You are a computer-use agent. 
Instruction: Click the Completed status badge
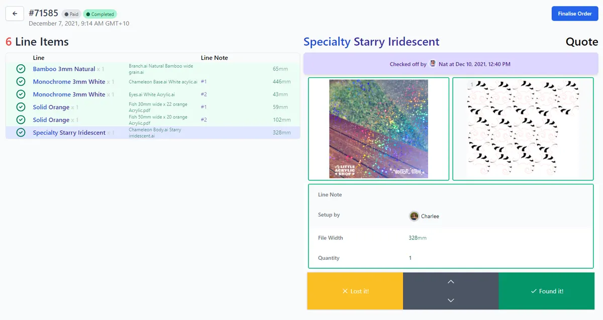(100, 14)
